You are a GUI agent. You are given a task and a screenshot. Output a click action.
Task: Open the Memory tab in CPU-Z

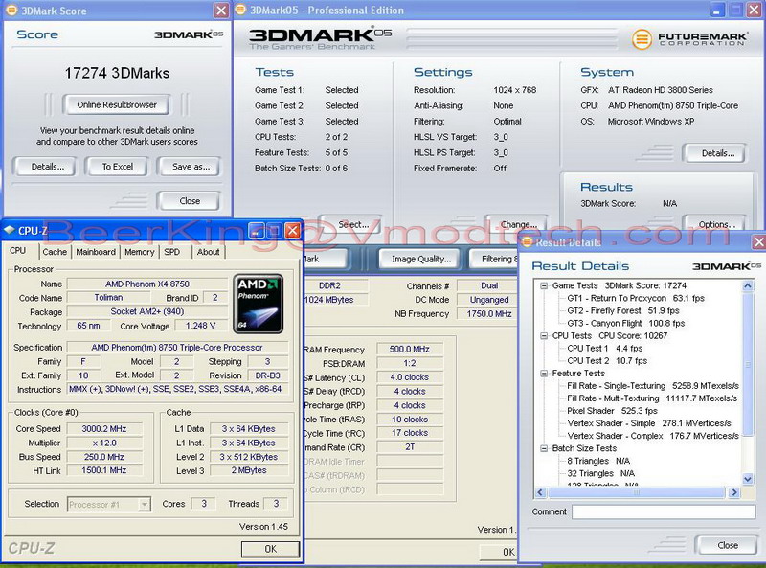(x=139, y=252)
